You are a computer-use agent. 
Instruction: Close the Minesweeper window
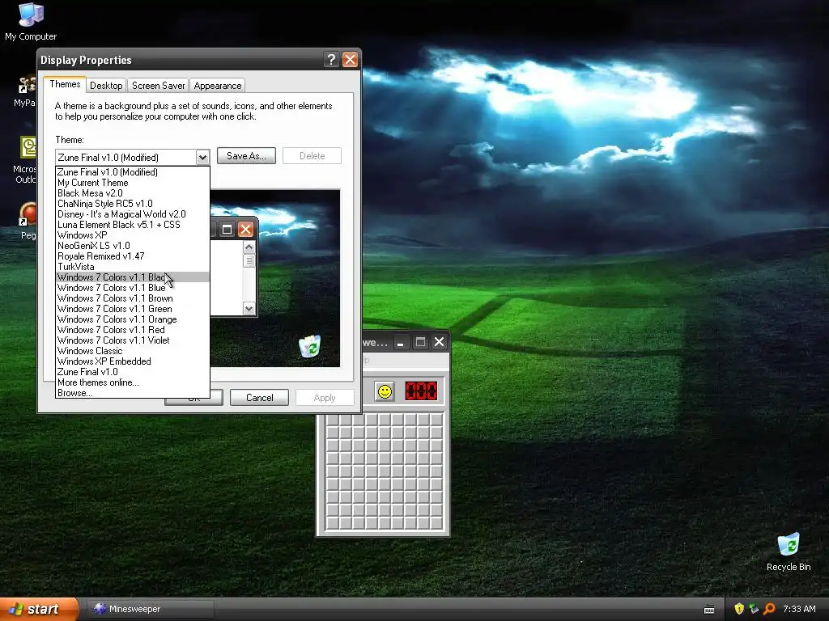440,342
